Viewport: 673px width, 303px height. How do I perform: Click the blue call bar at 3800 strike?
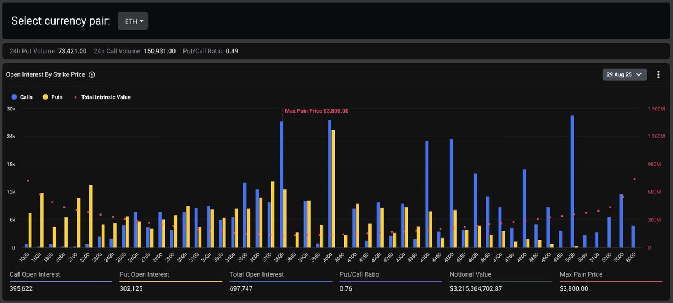282,184
